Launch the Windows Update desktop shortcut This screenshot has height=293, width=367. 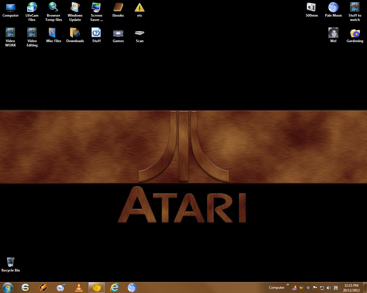tap(75, 12)
